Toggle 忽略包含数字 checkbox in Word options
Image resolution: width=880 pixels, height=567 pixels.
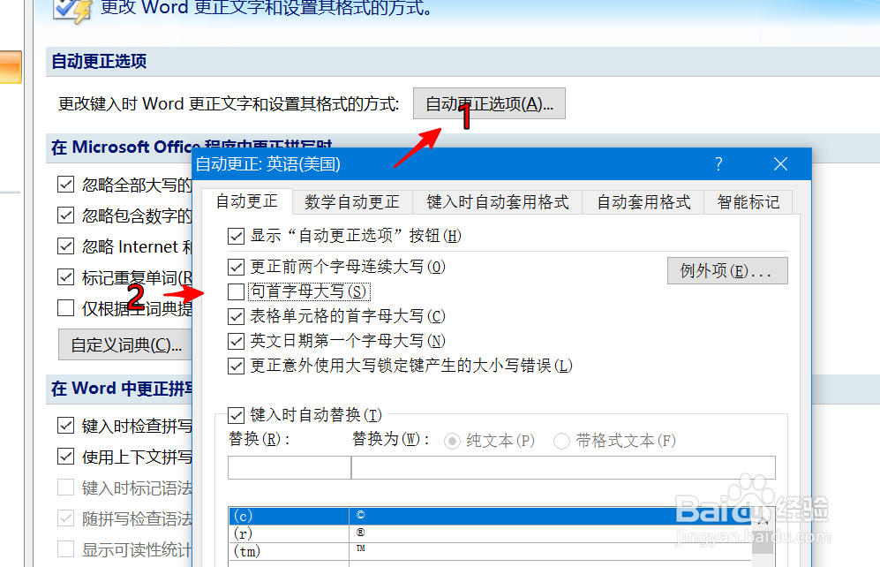(x=65, y=215)
